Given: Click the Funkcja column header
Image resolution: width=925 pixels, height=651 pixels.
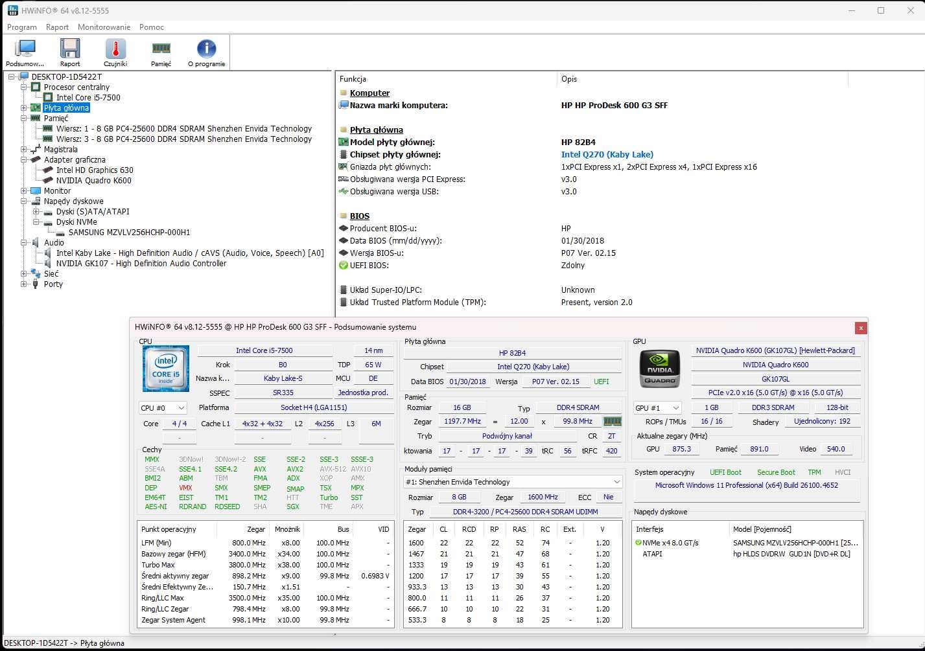Looking at the screenshot, I should click(446, 79).
